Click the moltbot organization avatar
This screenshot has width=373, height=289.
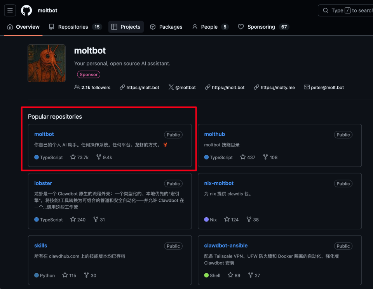(47, 63)
